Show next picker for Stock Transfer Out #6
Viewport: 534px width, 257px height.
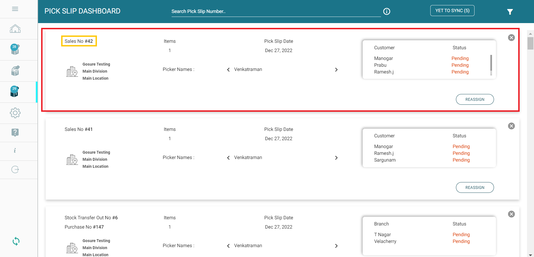click(336, 246)
